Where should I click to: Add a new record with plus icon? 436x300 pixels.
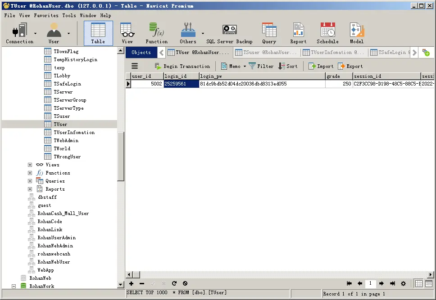pyautogui.click(x=131, y=283)
